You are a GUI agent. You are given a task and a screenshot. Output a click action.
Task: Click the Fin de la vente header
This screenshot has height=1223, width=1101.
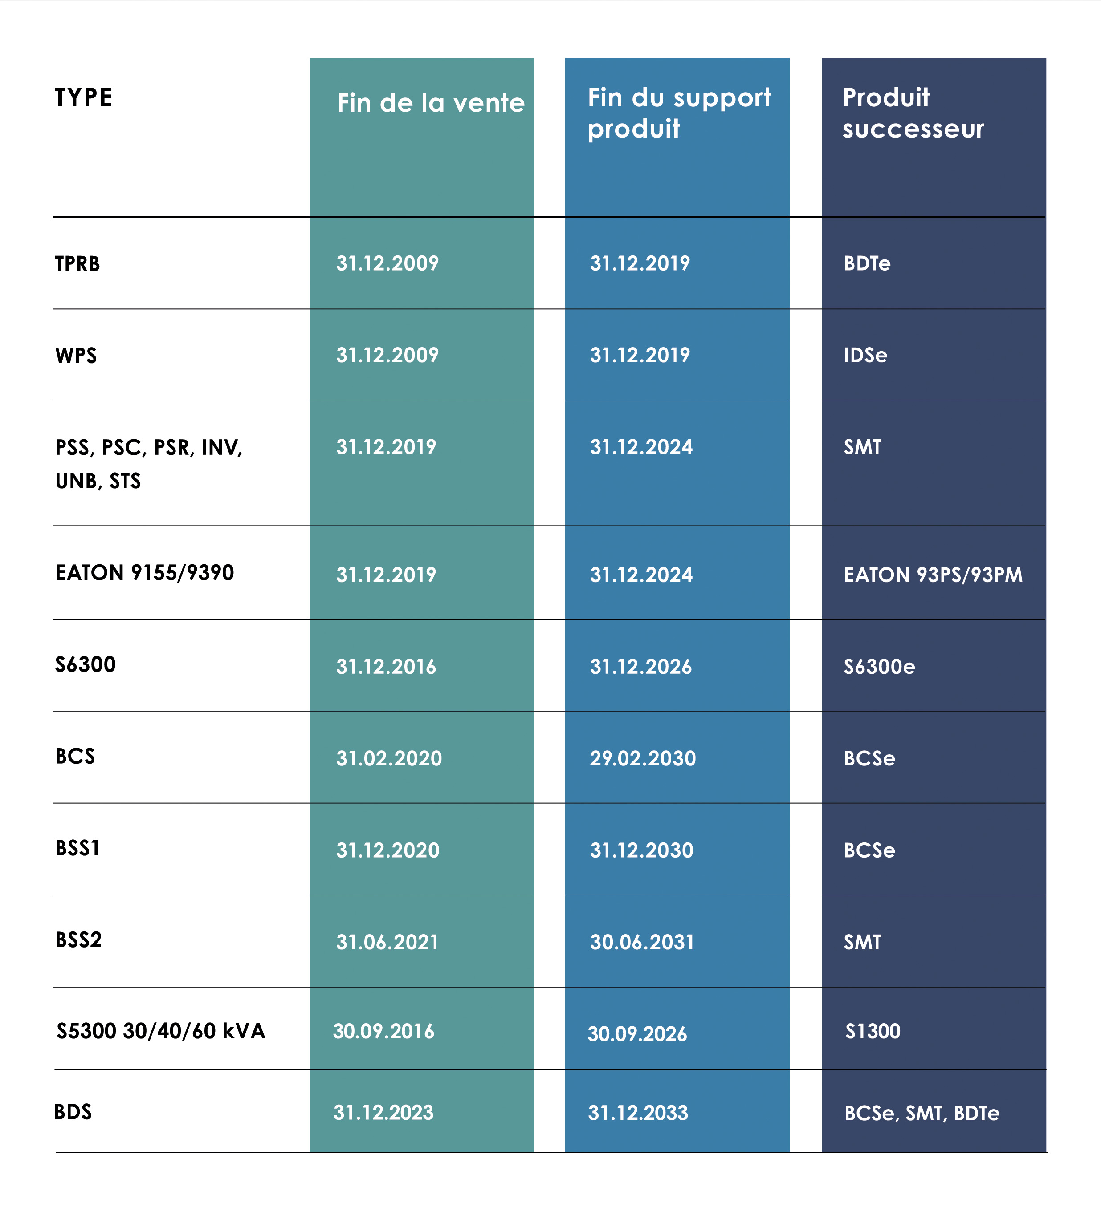(x=430, y=103)
